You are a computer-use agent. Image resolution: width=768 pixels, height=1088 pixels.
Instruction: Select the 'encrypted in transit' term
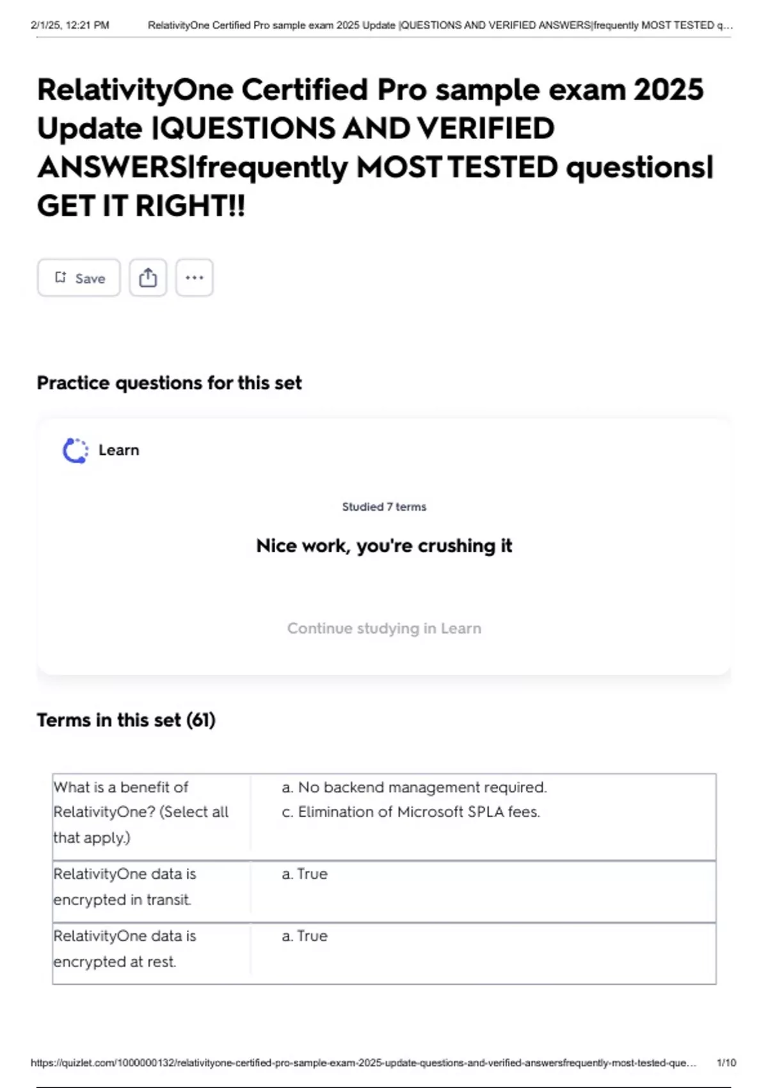click(125, 887)
